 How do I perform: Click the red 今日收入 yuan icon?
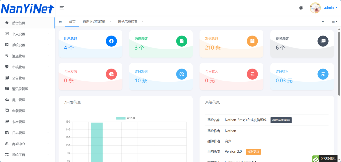pos(252,74)
